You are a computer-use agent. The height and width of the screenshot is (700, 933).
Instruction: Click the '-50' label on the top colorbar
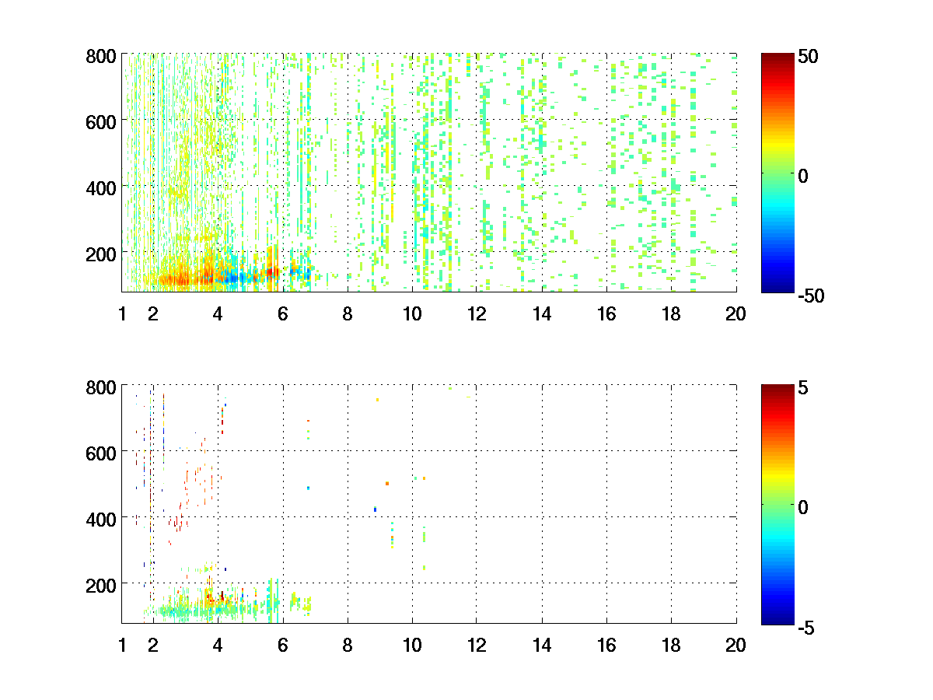tap(812, 296)
